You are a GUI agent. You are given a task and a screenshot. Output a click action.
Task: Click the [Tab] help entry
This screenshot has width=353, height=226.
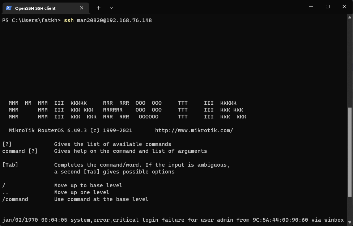(x=10, y=165)
